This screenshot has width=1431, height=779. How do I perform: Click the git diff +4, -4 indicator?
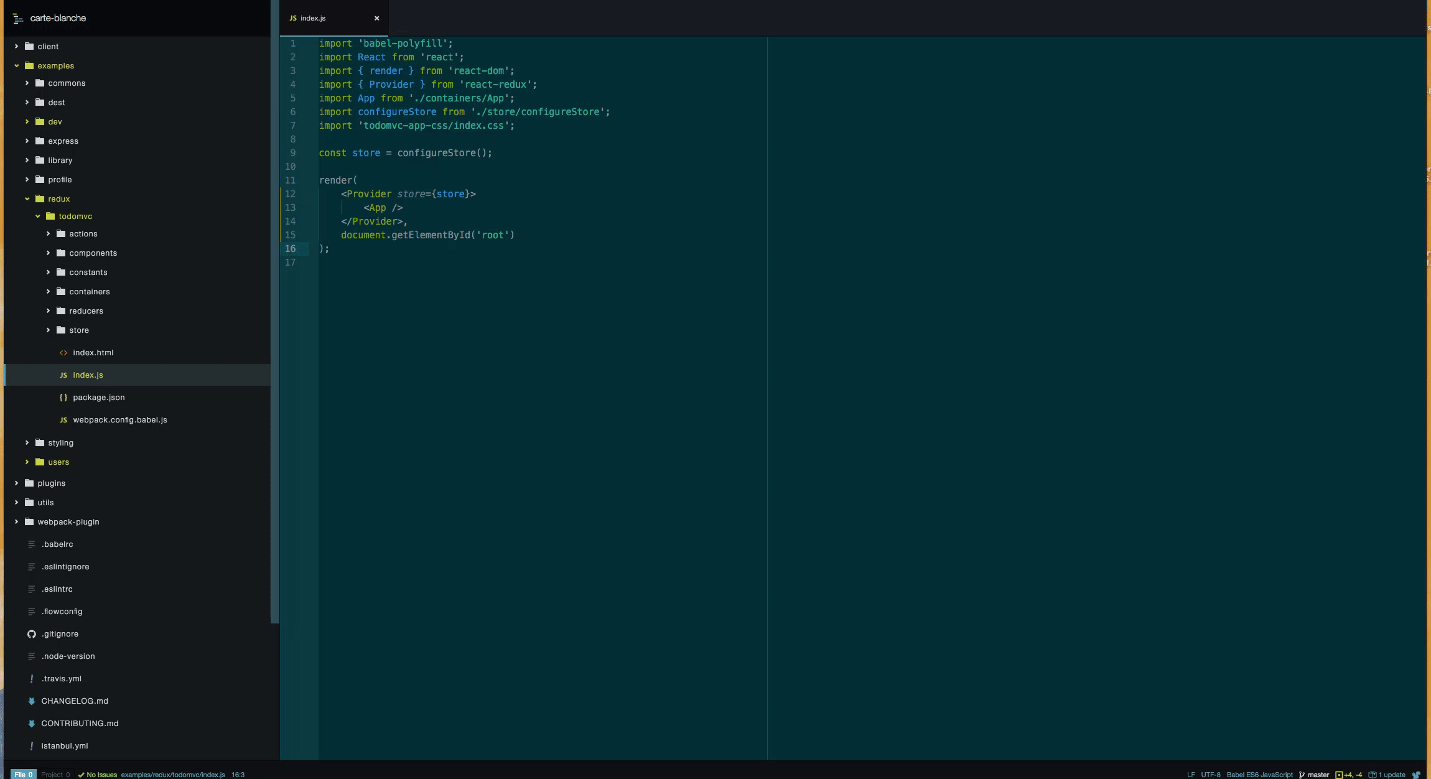[1348, 775]
